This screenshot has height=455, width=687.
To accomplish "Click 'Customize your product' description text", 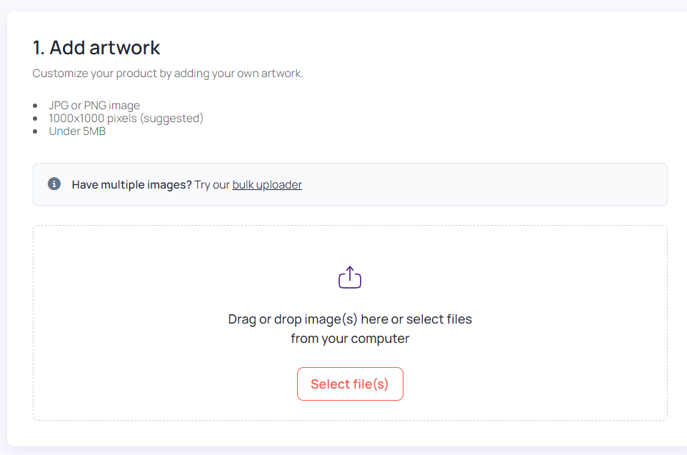I will pyautogui.click(x=167, y=73).
